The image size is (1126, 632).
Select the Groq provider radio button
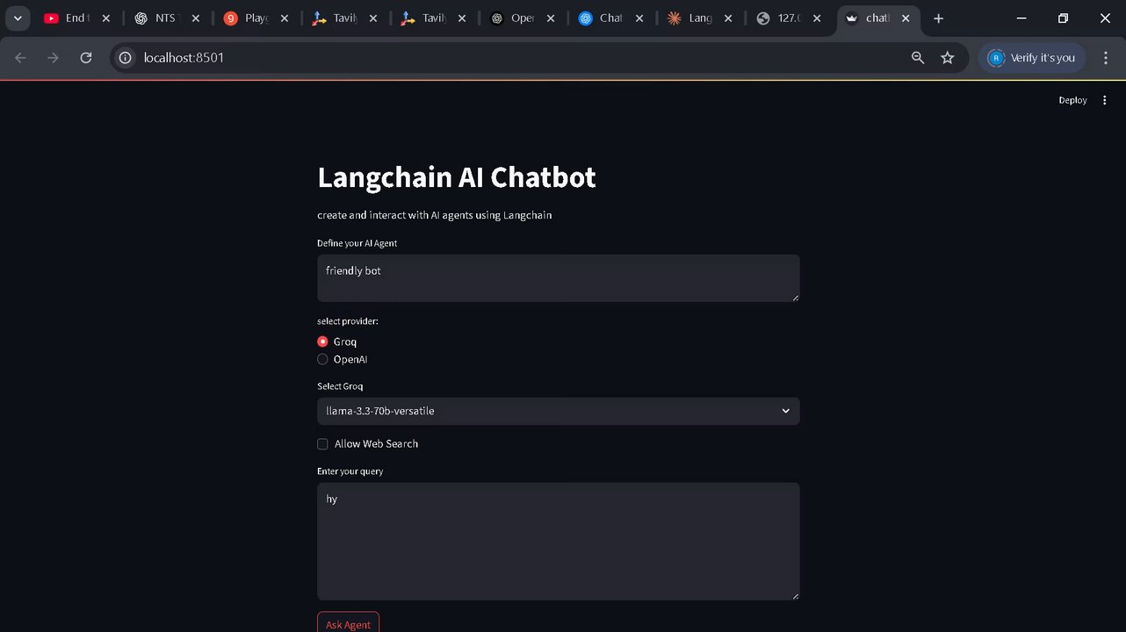coord(322,341)
